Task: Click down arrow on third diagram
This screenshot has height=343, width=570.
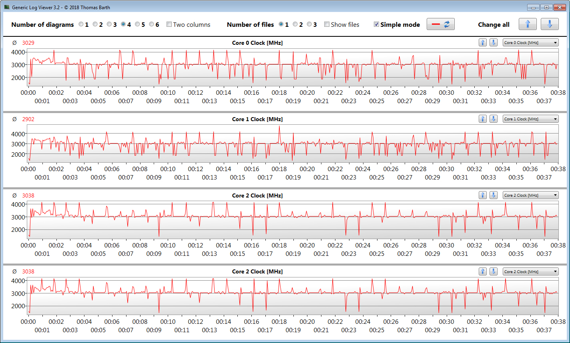Action: pyautogui.click(x=494, y=195)
